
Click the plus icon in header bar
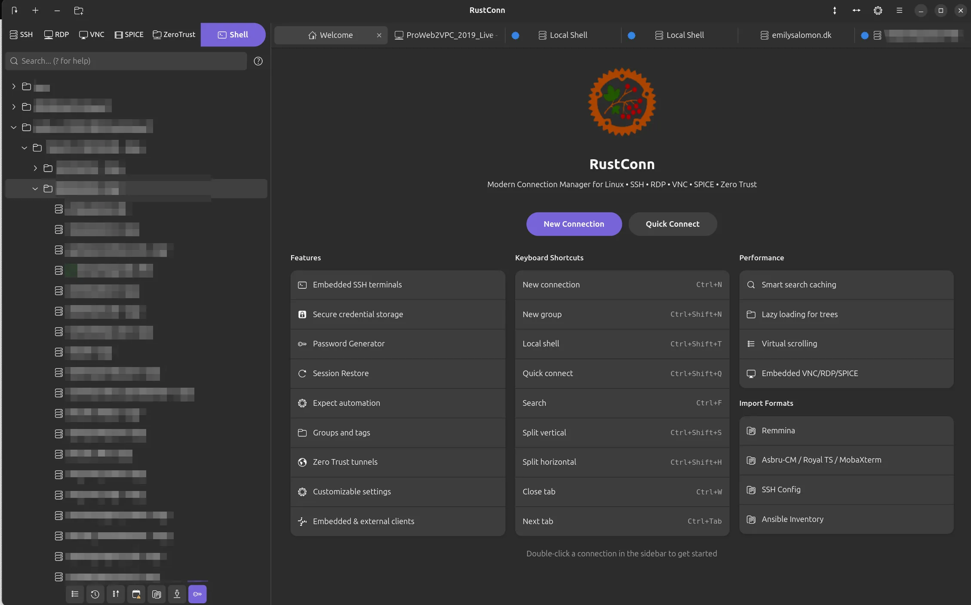(35, 10)
